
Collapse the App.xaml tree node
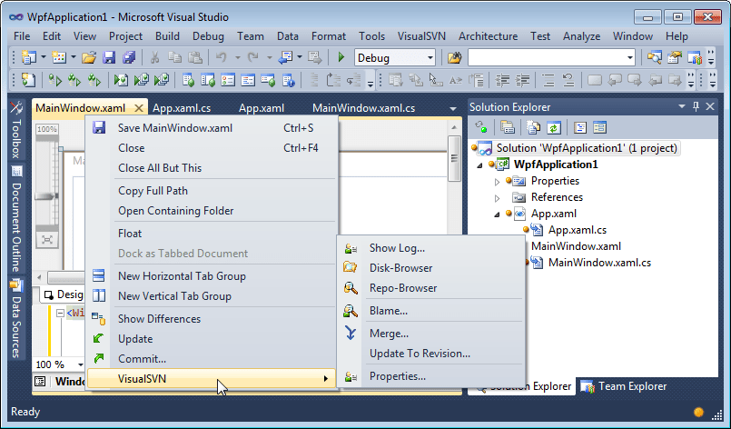pyautogui.click(x=497, y=214)
